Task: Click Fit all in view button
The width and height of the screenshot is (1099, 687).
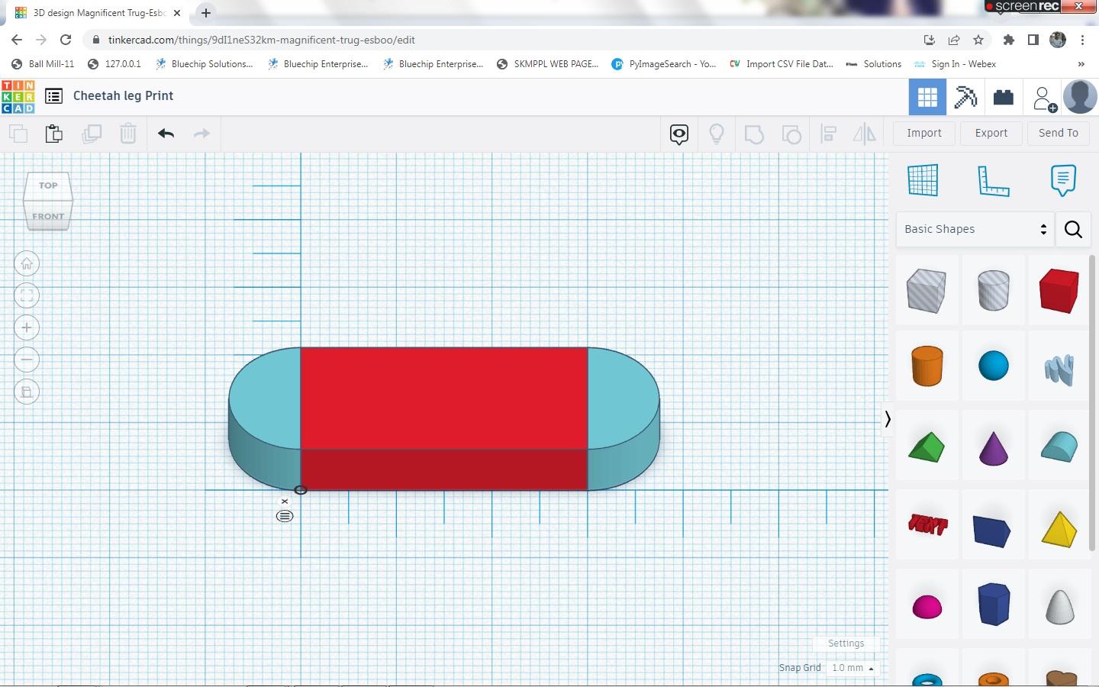Action: [x=27, y=296]
